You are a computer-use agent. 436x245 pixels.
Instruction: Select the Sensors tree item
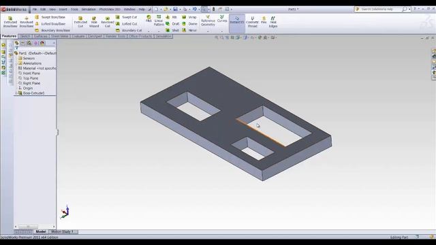tap(27, 59)
